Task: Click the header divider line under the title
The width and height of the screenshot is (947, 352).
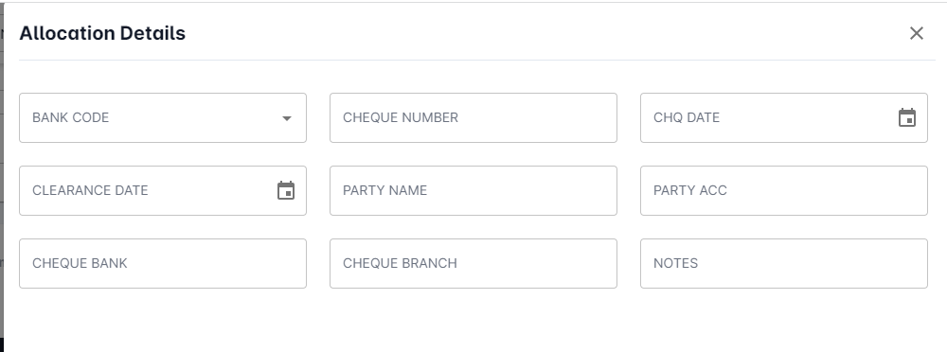Action: coord(477,60)
